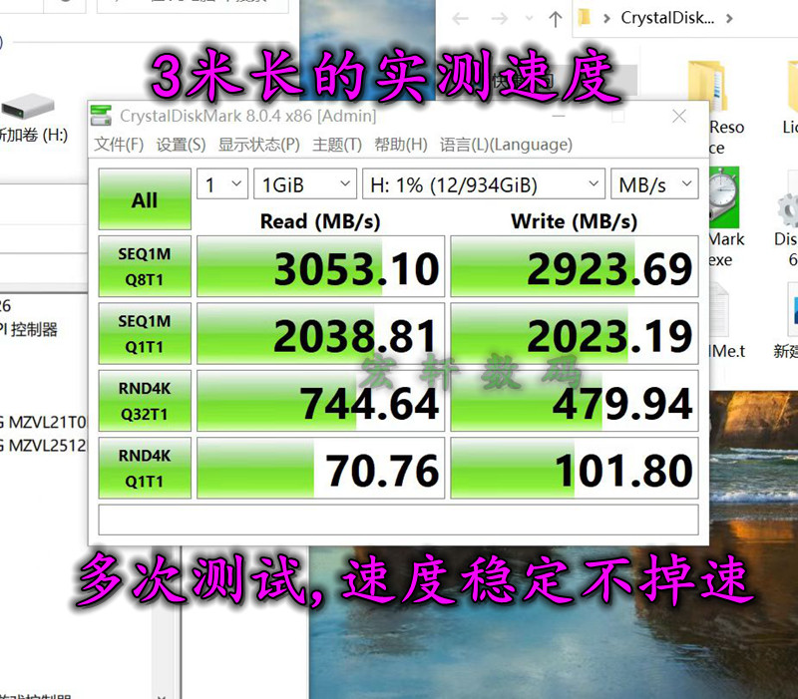Select the DiskMark exe stopwatch icon
798x699 pixels.
(723, 197)
